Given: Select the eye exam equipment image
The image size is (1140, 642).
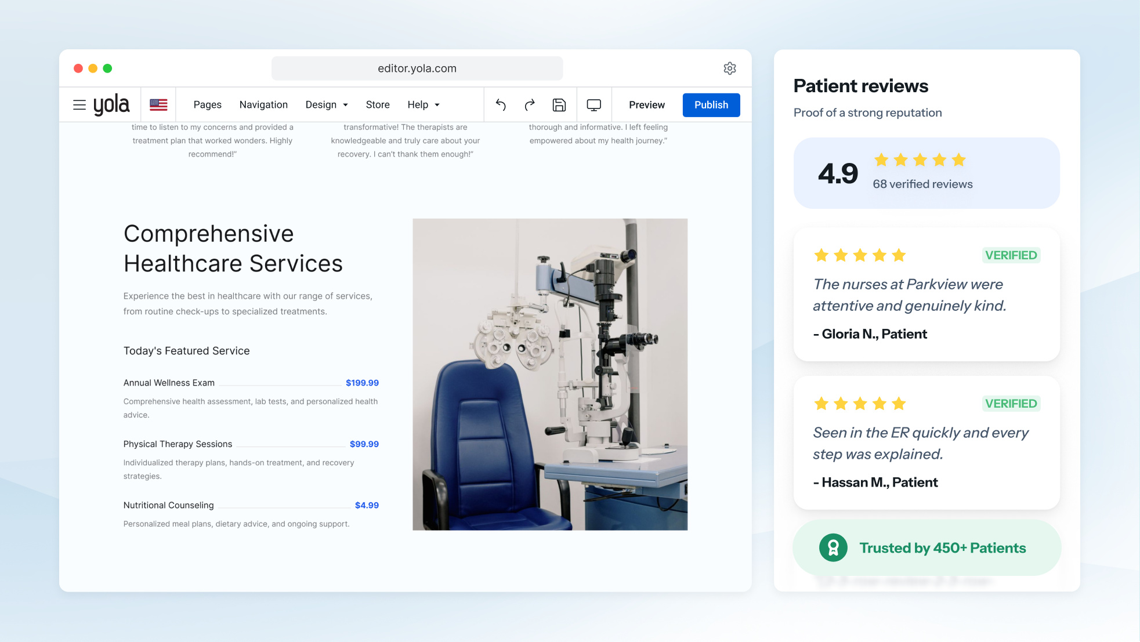Looking at the screenshot, I should [x=550, y=374].
